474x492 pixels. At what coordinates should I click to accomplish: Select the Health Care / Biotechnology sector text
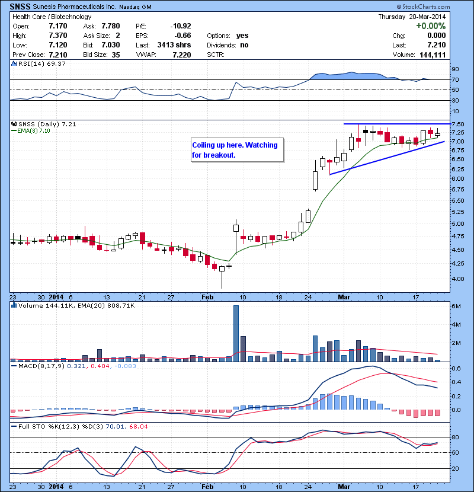[52, 17]
